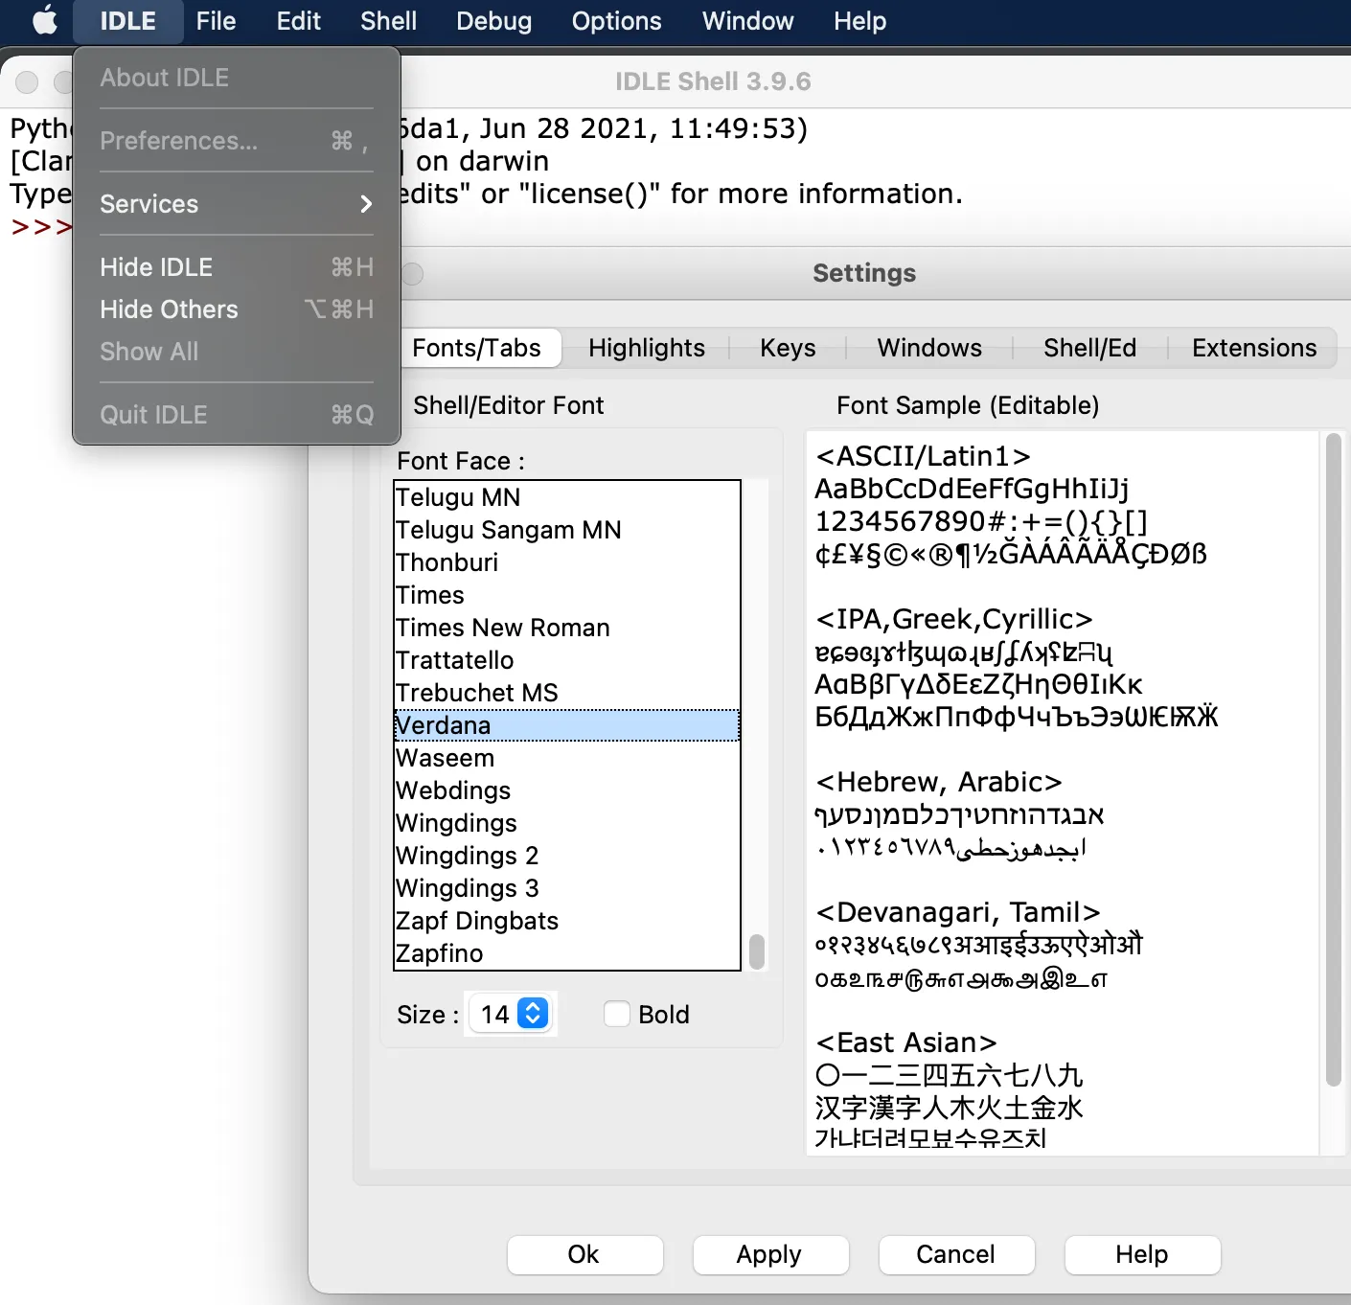This screenshot has width=1351, height=1305.
Task: Select Preferences... in the IDLE menu
Action: (x=237, y=141)
